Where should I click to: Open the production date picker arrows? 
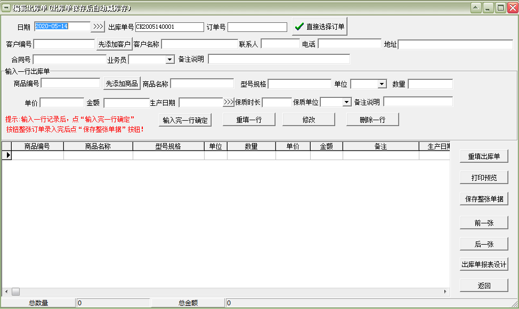pyautogui.click(x=229, y=102)
